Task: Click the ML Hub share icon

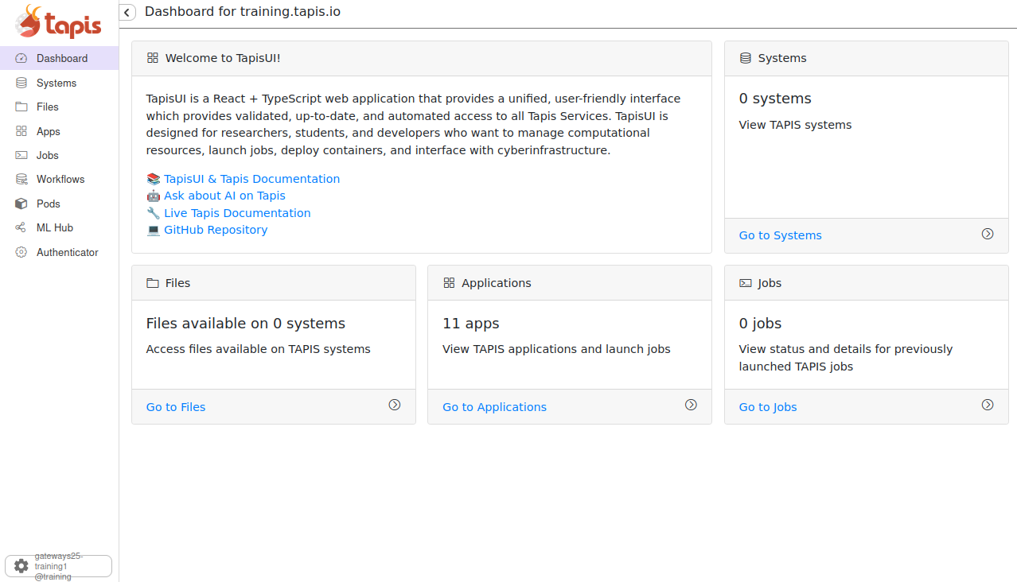Action: tap(21, 228)
